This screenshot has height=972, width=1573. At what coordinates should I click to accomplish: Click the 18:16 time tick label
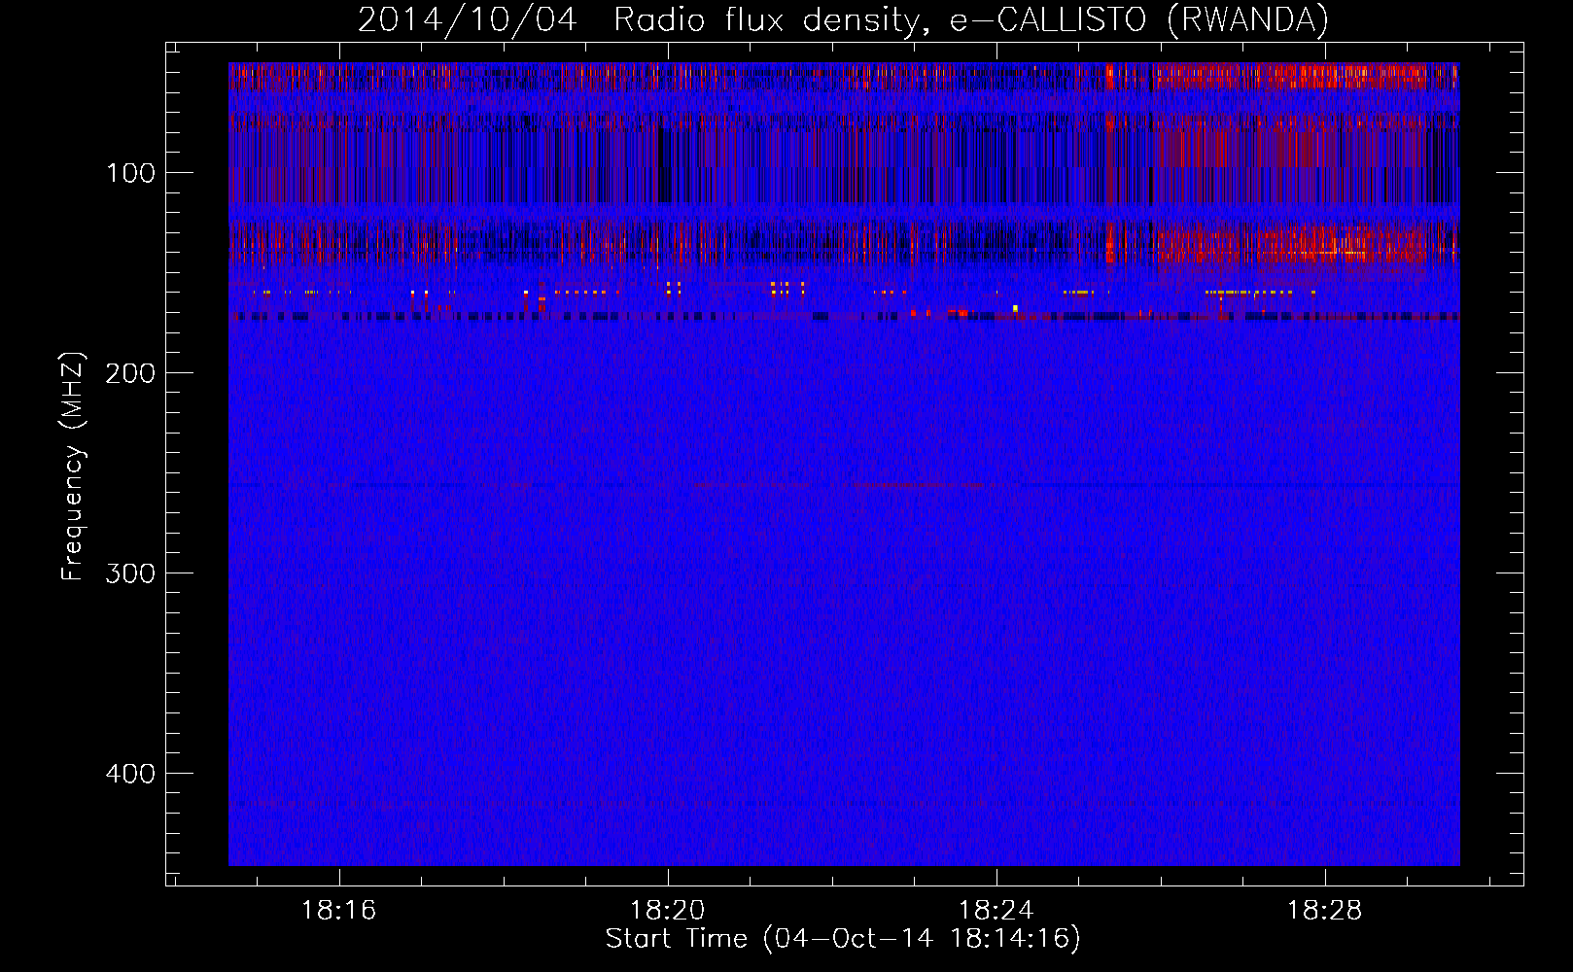(338, 911)
